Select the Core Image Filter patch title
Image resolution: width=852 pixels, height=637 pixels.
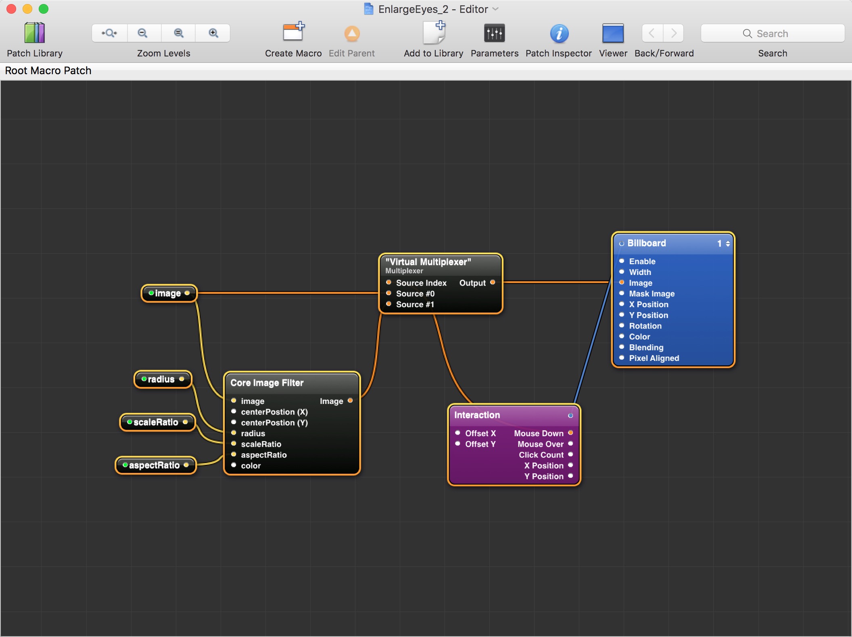click(x=267, y=383)
